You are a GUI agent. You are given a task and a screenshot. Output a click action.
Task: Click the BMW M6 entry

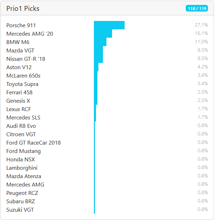point(18,42)
